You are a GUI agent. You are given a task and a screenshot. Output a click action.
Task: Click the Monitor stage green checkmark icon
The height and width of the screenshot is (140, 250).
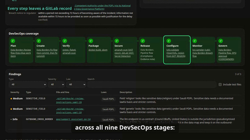pyautogui.click(x=195, y=41)
